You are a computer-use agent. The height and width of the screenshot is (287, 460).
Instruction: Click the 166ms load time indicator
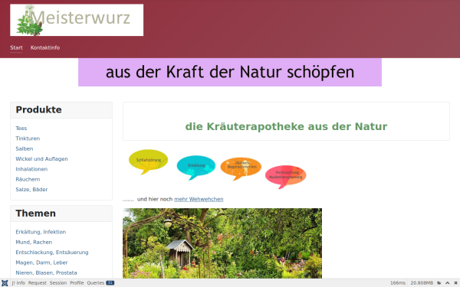pos(398,283)
